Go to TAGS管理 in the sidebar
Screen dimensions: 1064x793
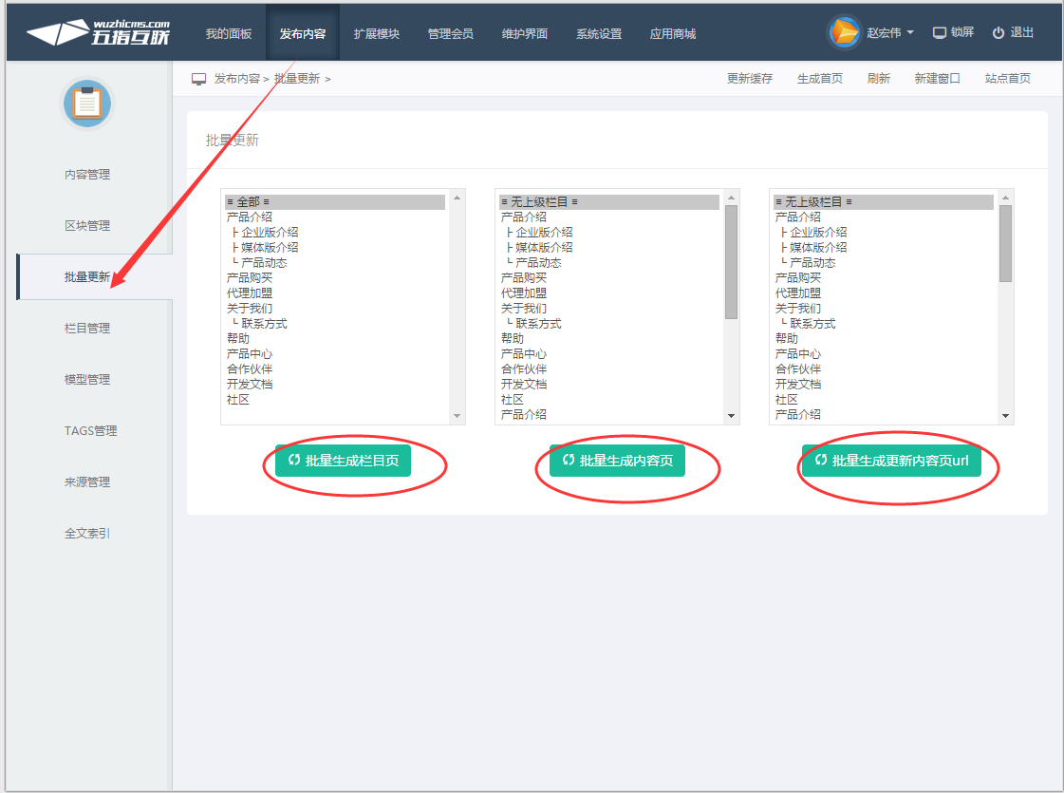pos(90,431)
